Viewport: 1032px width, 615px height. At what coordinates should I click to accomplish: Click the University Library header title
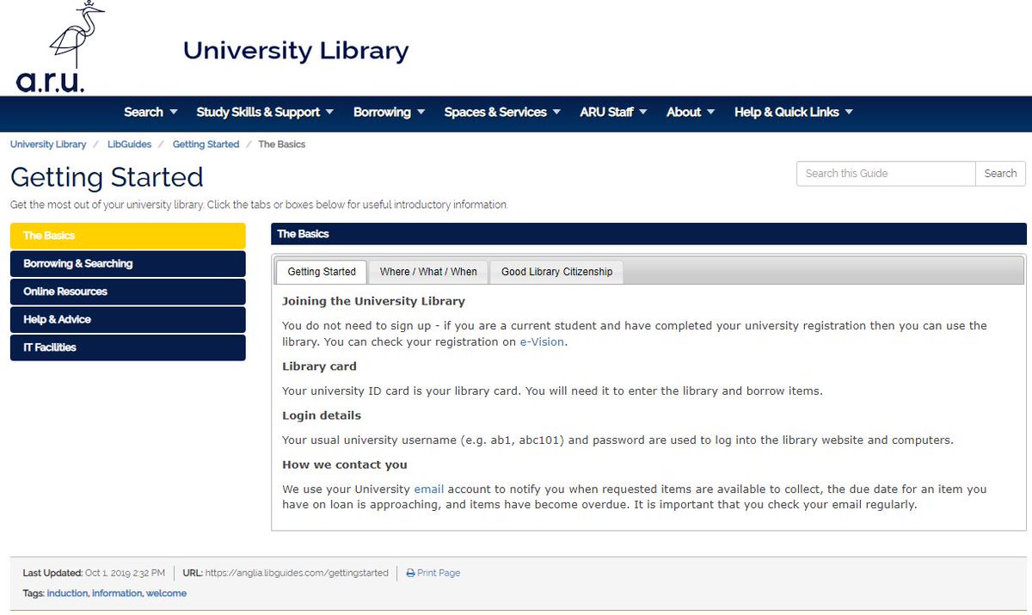tap(296, 51)
